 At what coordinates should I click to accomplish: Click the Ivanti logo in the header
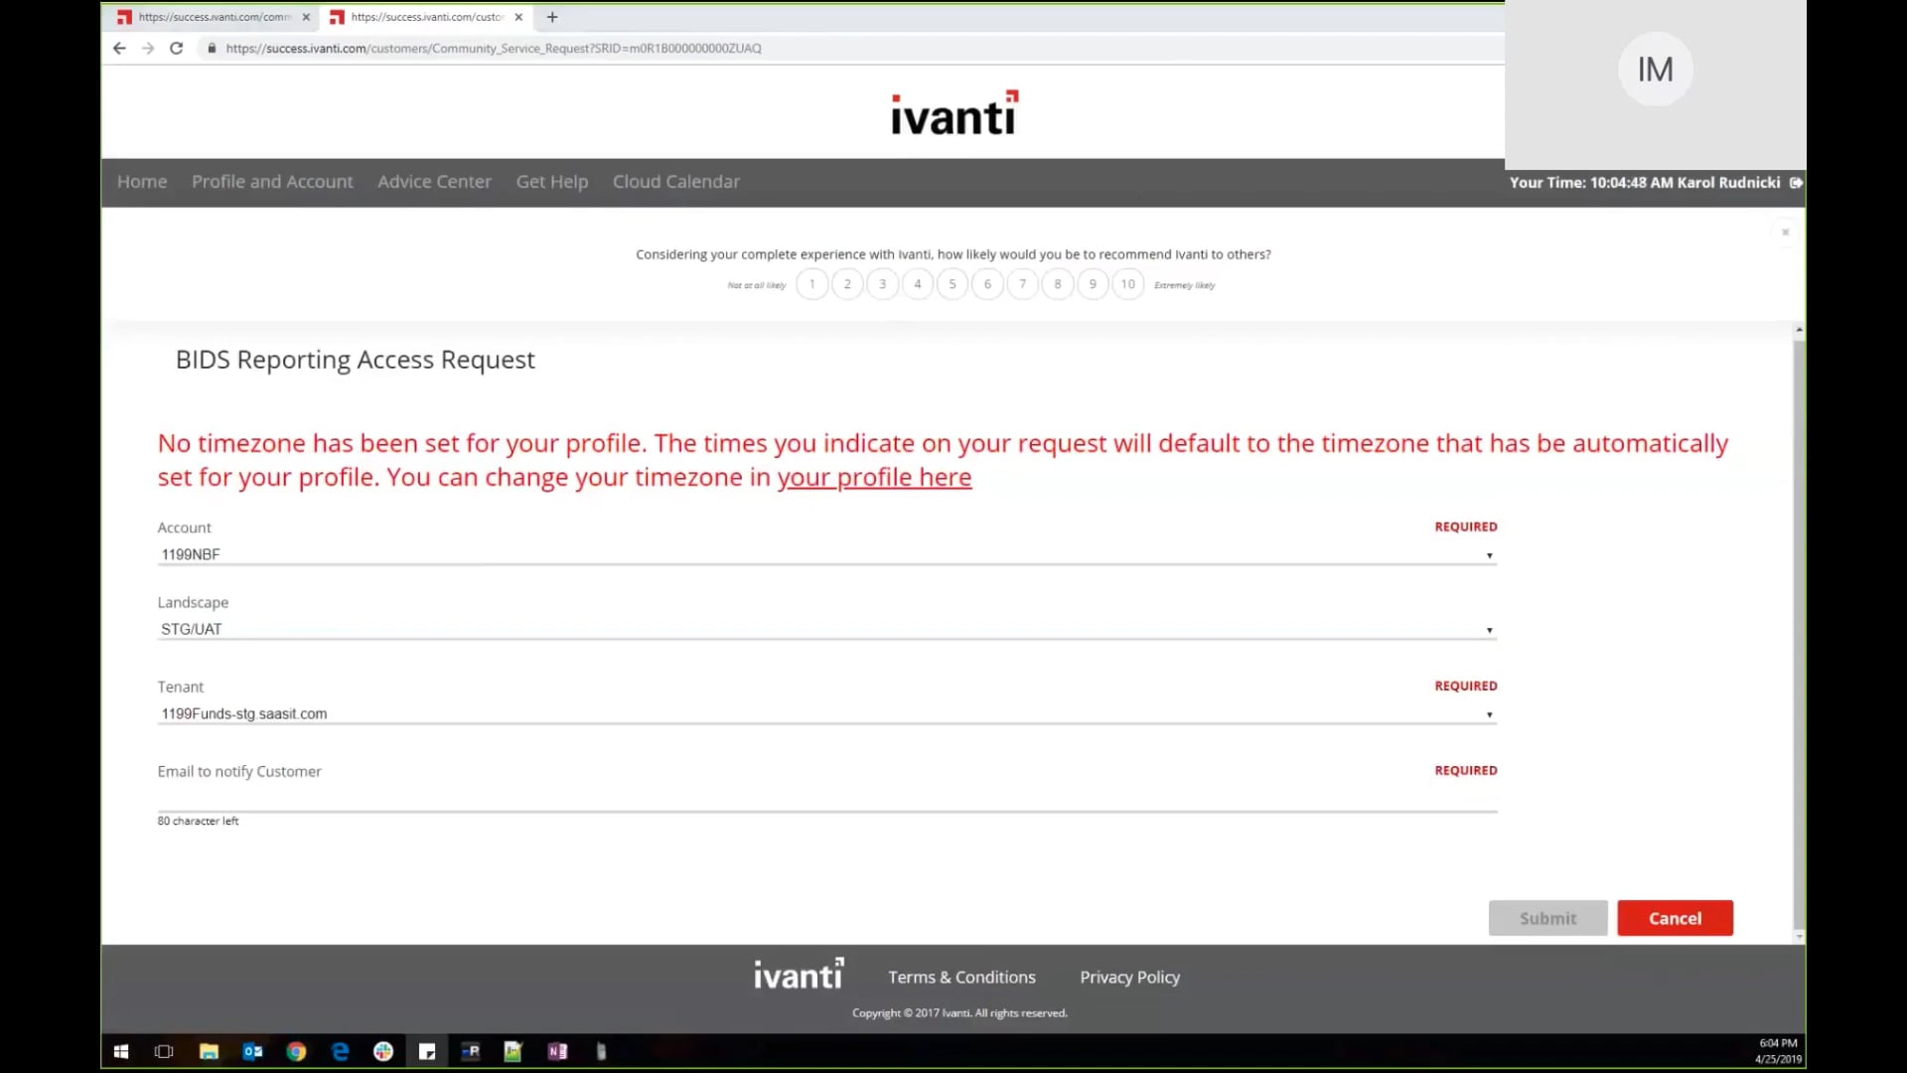954,113
